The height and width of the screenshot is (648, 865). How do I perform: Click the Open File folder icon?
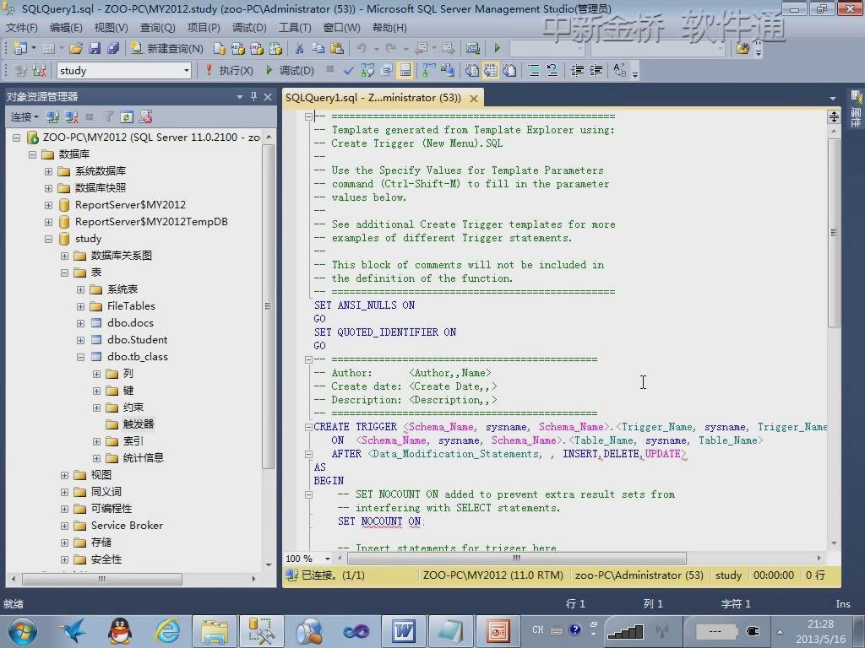[x=76, y=48]
